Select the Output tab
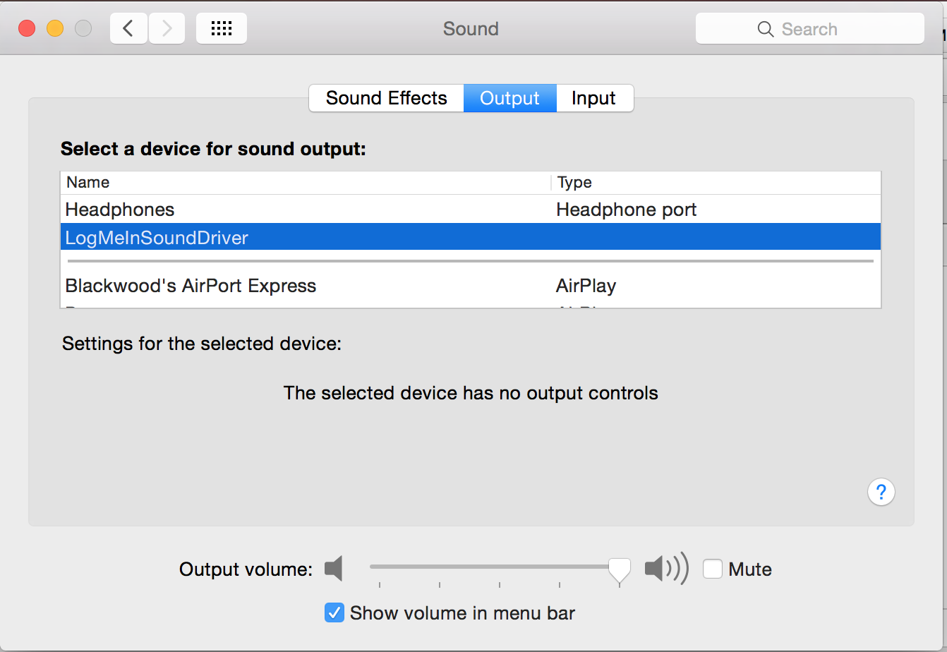947x652 pixels. click(x=509, y=98)
